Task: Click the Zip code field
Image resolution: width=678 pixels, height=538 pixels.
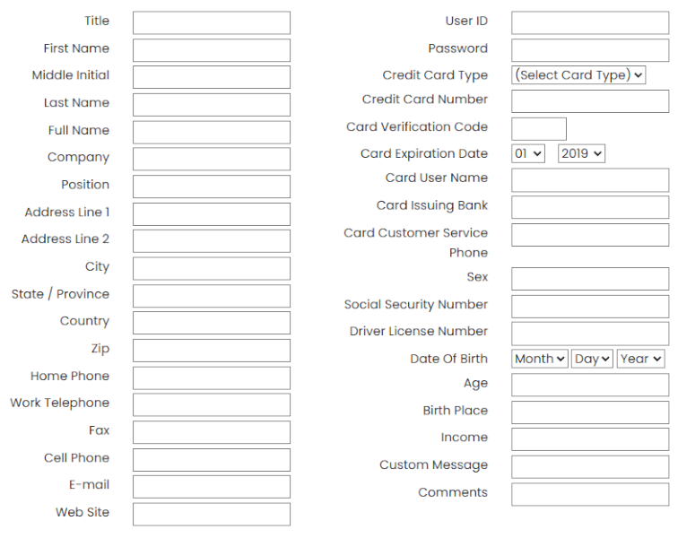Action: tap(212, 351)
